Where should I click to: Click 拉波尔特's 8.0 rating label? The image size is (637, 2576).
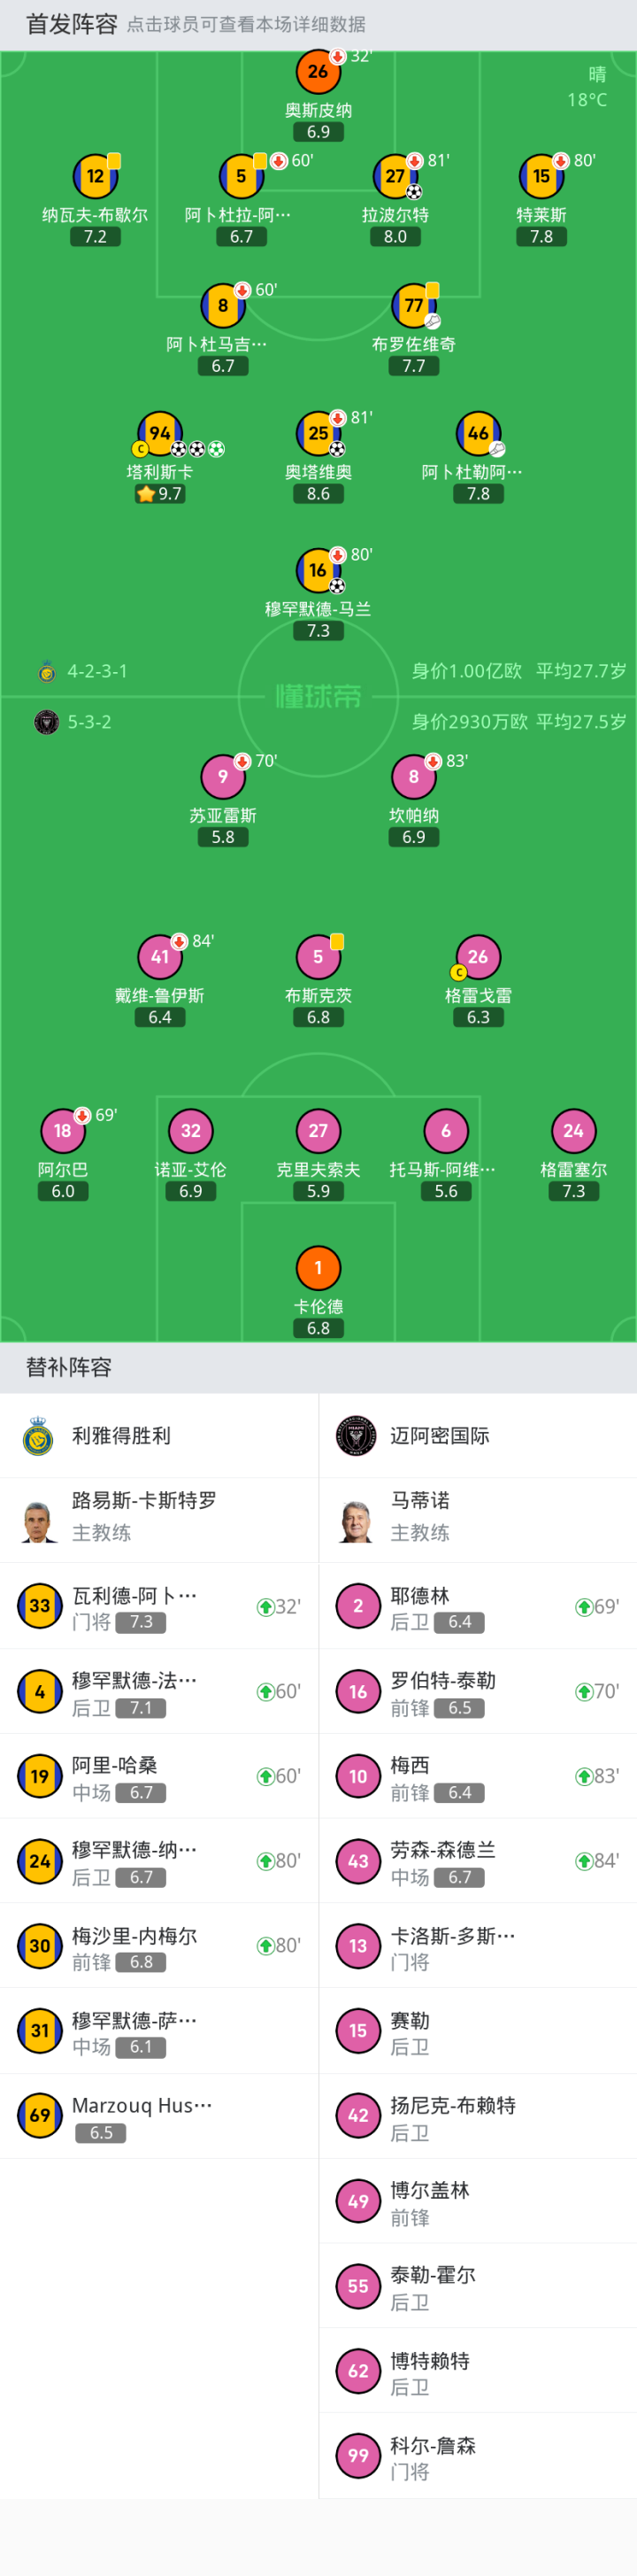click(x=395, y=237)
